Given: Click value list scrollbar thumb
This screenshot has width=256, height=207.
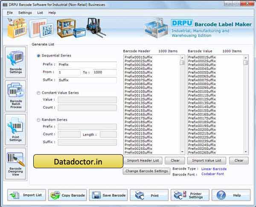Looking at the screenshot, I should [x=246, y=63].
